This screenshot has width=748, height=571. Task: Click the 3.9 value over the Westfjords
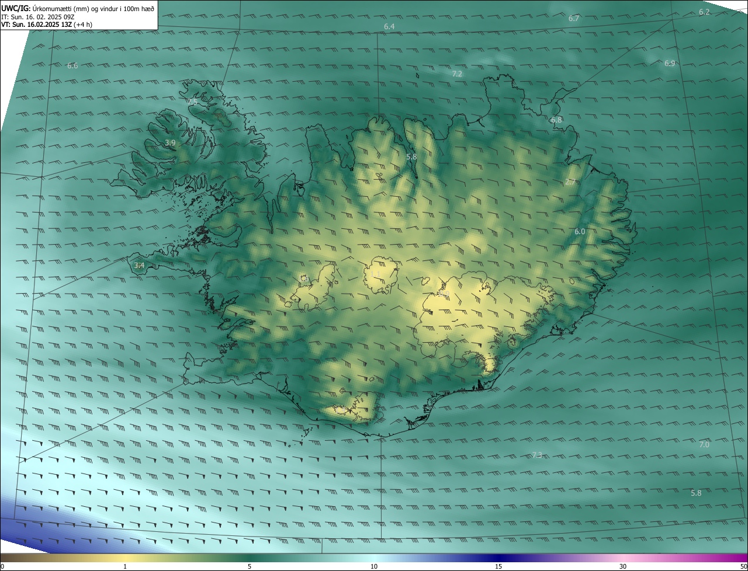click(170, 143)
